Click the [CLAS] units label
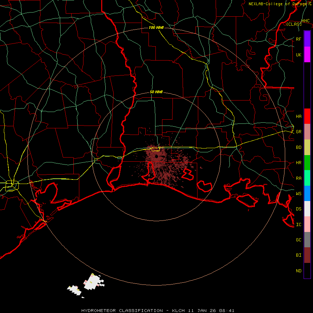313x313 pixels. point(294,24)
